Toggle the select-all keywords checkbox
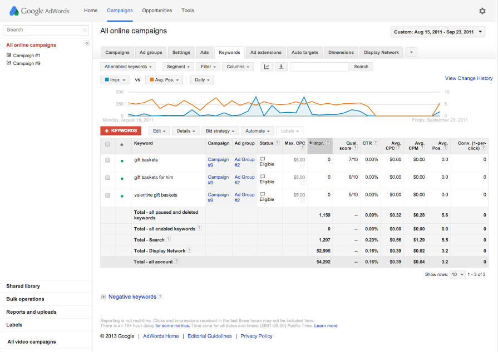This screenshot has width=498, height=352. (x=107, y=144)
